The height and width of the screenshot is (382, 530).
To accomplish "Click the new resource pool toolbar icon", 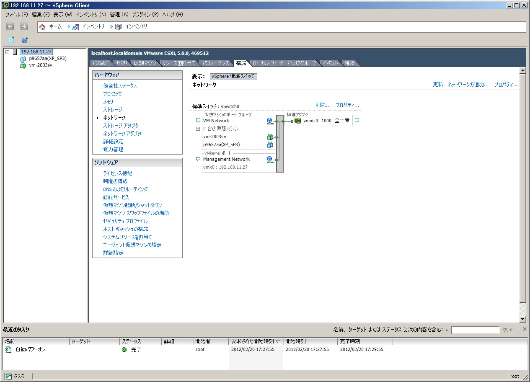I will point(25,40).
